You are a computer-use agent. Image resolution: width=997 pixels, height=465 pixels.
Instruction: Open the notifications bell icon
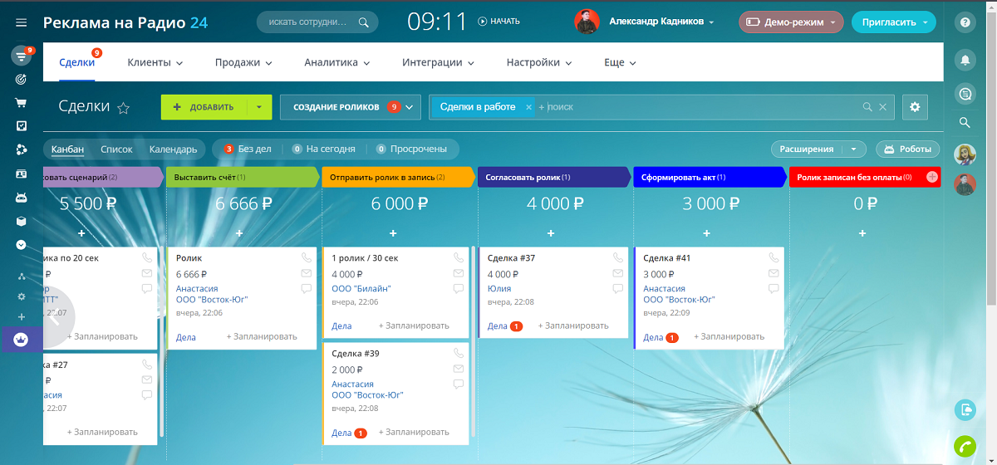[x=965, y=60]
